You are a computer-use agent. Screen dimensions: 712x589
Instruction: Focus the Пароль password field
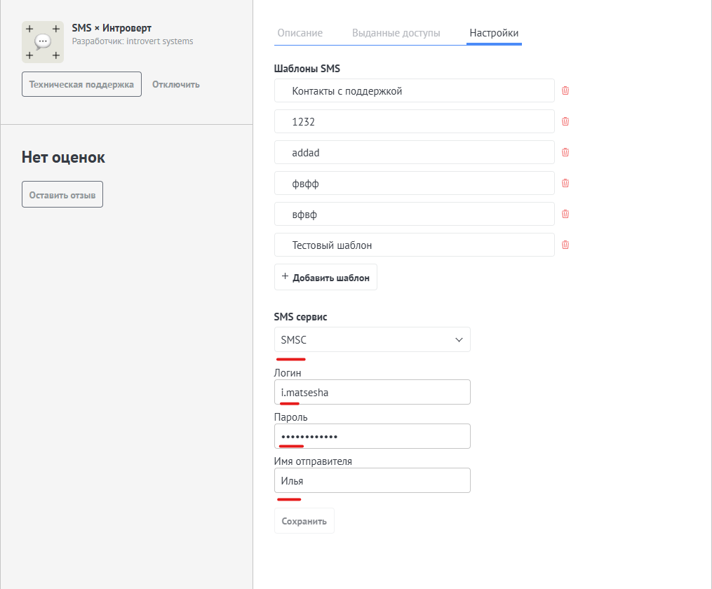372,436
